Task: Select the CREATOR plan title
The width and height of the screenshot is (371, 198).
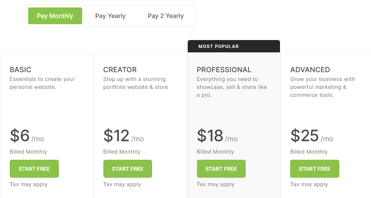Action: point(120,70)
